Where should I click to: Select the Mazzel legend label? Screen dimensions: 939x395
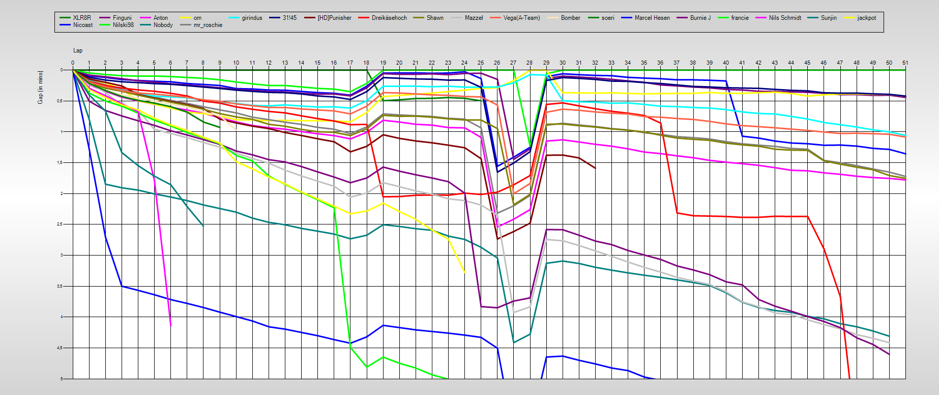coord(474,18)
